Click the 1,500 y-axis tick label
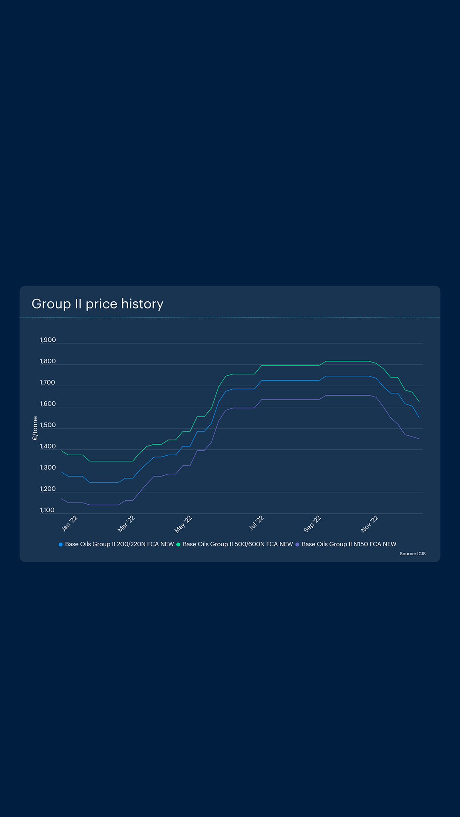 tap(48, 425)
